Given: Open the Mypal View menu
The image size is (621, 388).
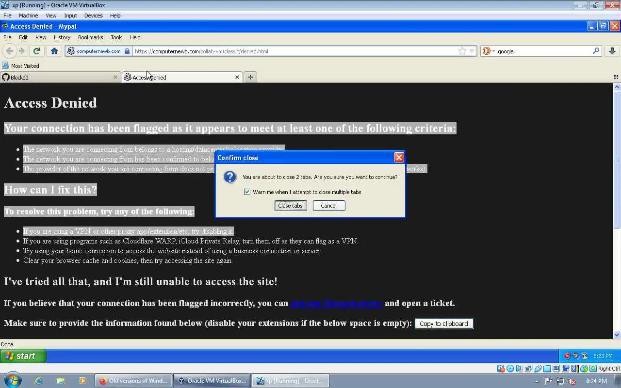Looking at the screenshot, I should (41, 37).
